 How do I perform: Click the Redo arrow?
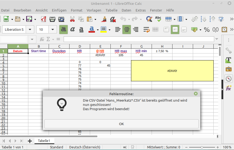(x=135, y=19)
